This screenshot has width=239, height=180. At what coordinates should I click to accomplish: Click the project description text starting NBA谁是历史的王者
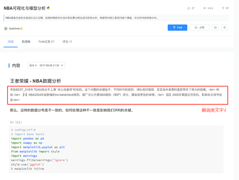click(x=82, y=18)
